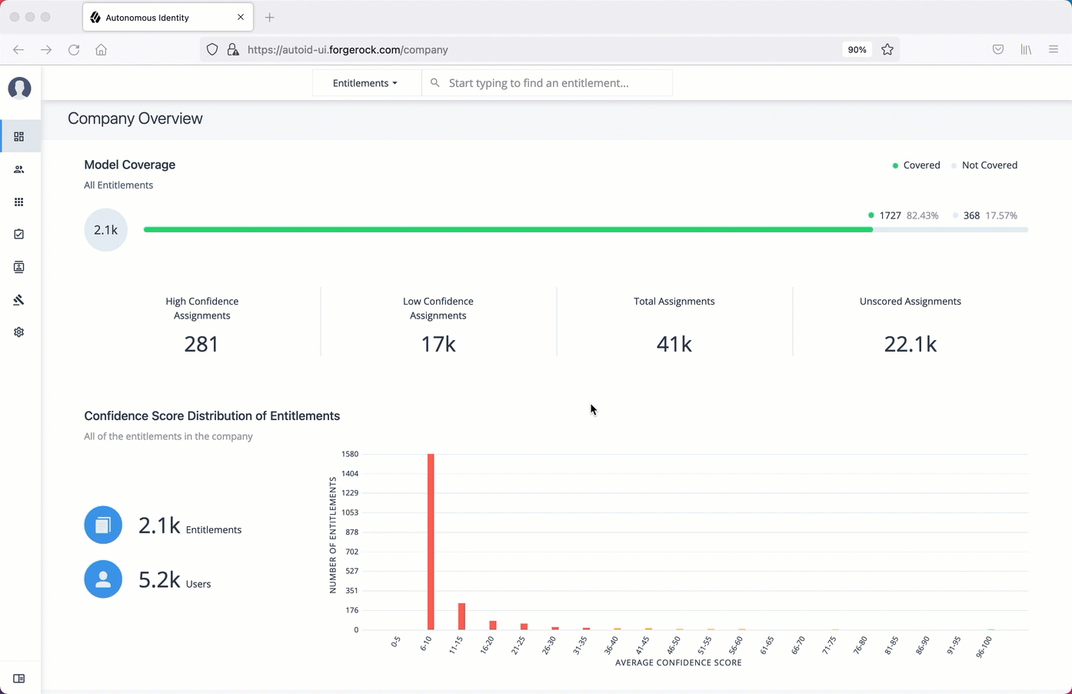Click the tall red 6-10 chart bar
The image size is (1072, 694).
tap(431, 542)
